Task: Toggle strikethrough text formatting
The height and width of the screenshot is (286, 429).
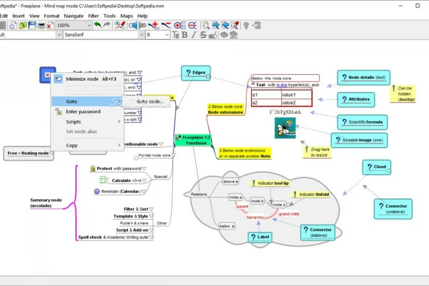Action: [202, 35]
